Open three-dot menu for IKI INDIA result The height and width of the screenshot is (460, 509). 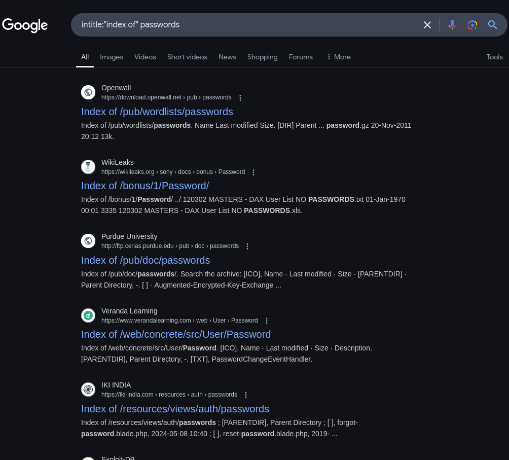[x=246, y=395]
